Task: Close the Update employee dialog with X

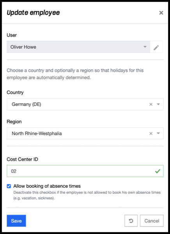Action: click(x=161, y=13)
